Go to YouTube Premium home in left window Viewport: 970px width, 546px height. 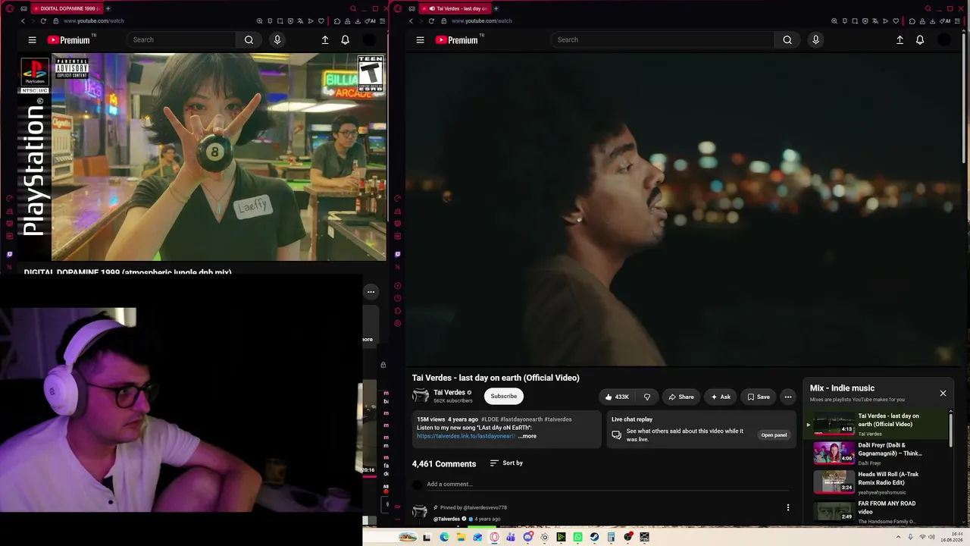pos(70,40)
